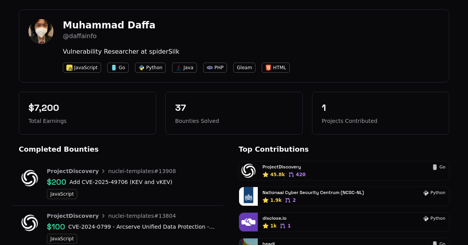The image size is (468, 245).
Task: Open ProjectDiscovery in Top Contributions
Action: pyautogui.click(x=282, y=167)
